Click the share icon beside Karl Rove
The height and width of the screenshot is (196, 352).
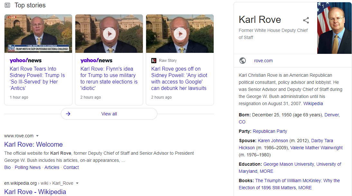pos(306,20)
